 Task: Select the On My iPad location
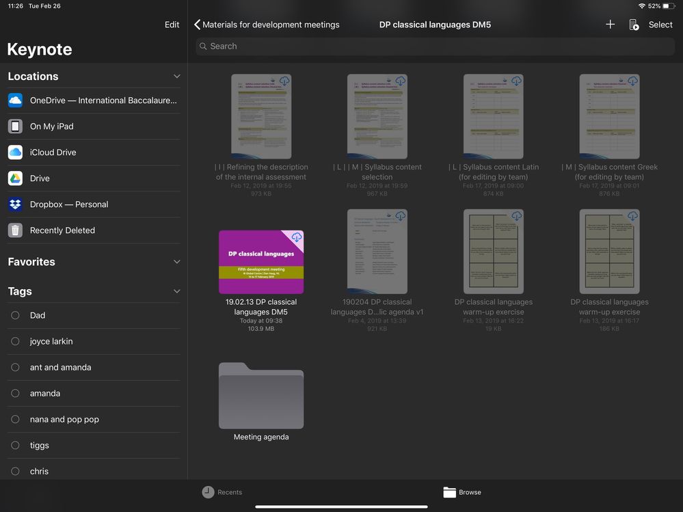(x=51, y=126)
